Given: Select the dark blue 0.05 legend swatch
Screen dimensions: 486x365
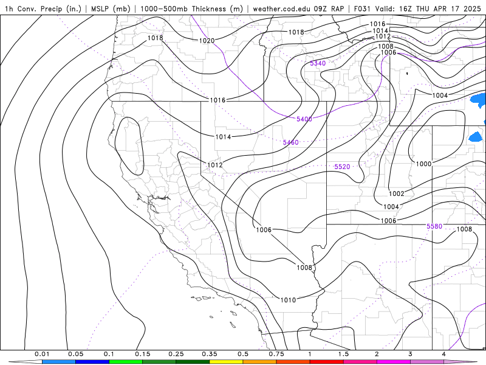Looking at the screenshot, I should [92, 362].
